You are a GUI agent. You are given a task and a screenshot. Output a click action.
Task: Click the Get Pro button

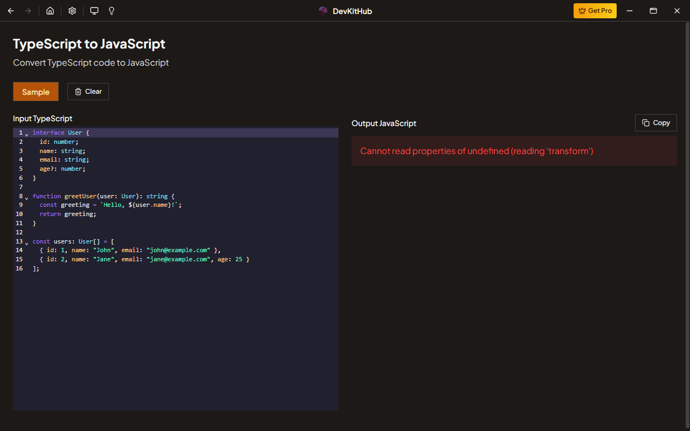click(595, 11)
